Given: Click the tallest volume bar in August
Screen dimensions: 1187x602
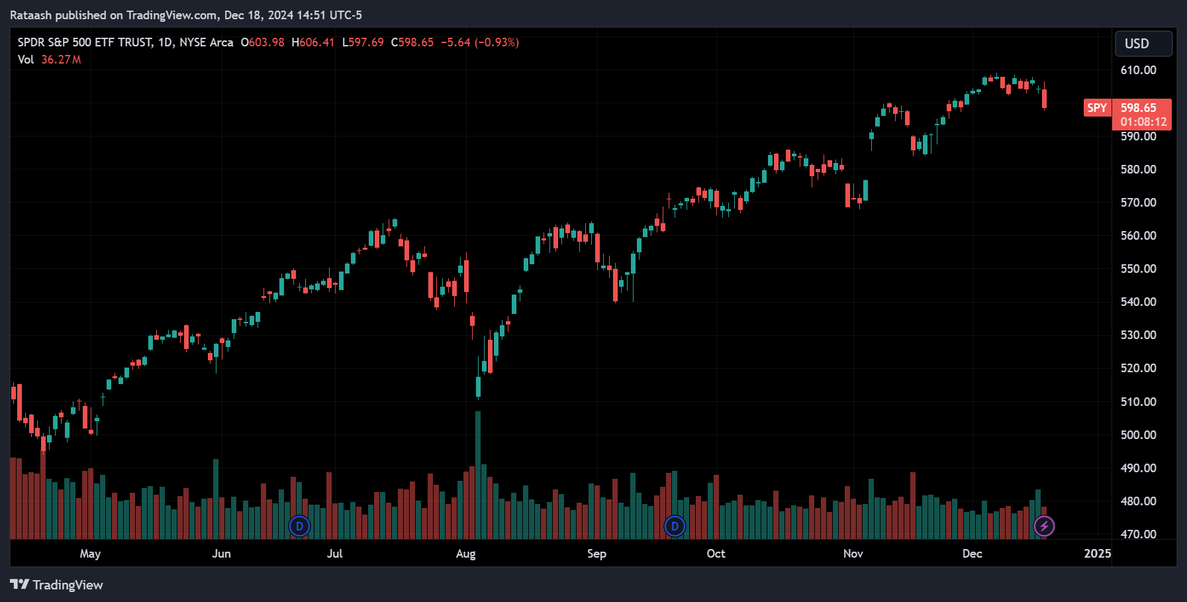Looking at the screenshot, I should tap(478, 475).
